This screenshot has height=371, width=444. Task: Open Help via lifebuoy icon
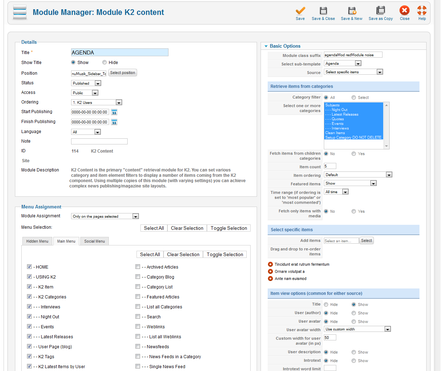click(422, 10)
